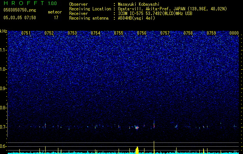Image resolution: width=243 pixels, height=154 pixels.
Task: Click the meteor label
Action: [55, 12]
